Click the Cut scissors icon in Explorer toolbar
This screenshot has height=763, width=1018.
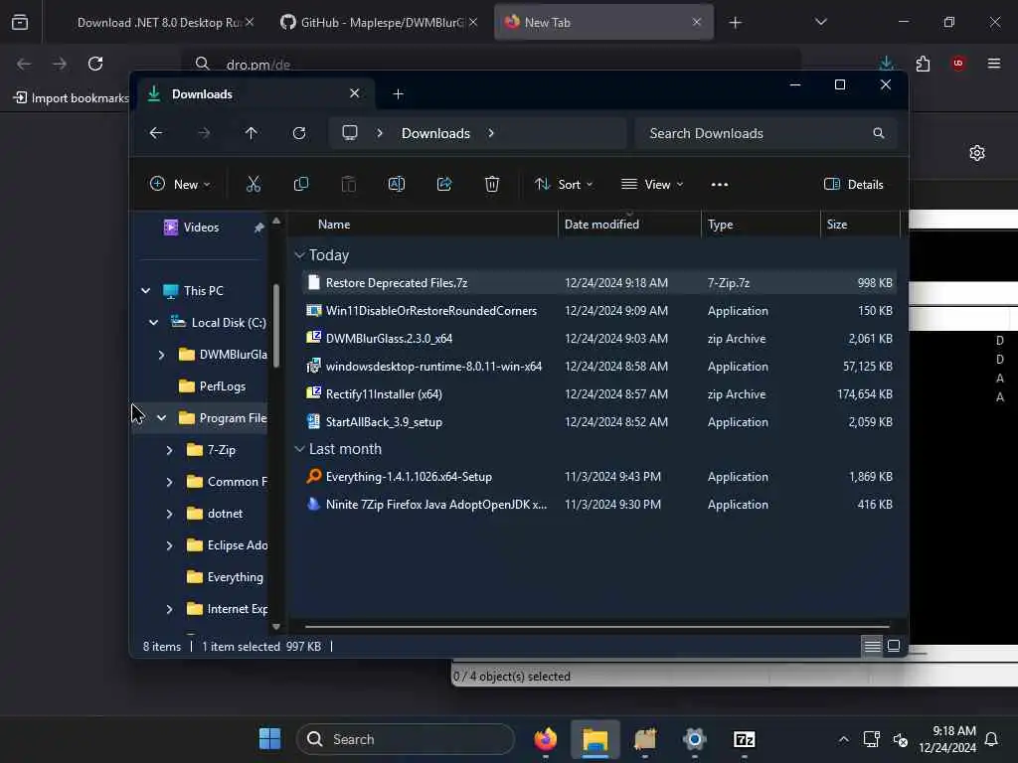[x=254, y=184]
